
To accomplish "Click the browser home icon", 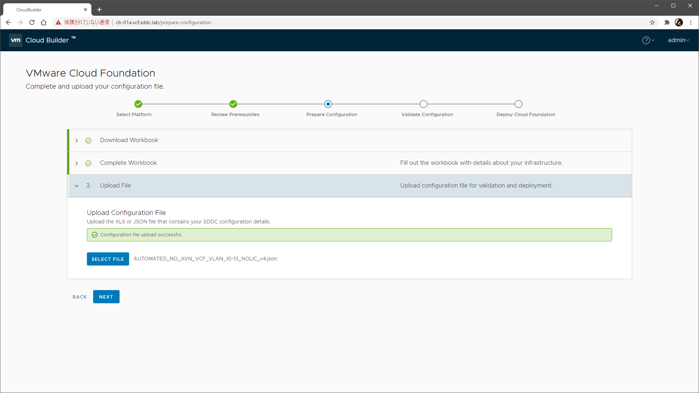I will pos(44,22).
